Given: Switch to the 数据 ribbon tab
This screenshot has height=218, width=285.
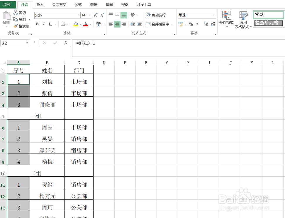Looking at the screenshot, I should [94, 4].
